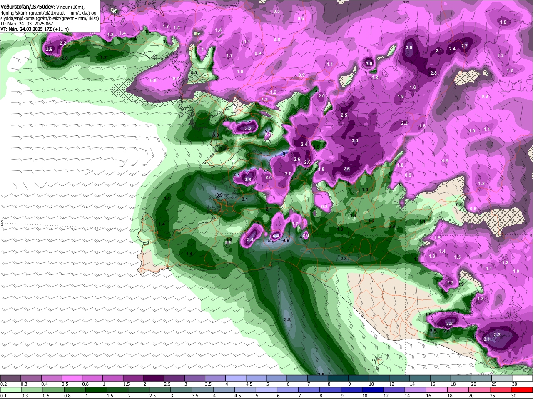The image size is (533, 399).
Task: Click the 4.4 value label on the map
Action: pyautogui.click(x=275, y=236)
